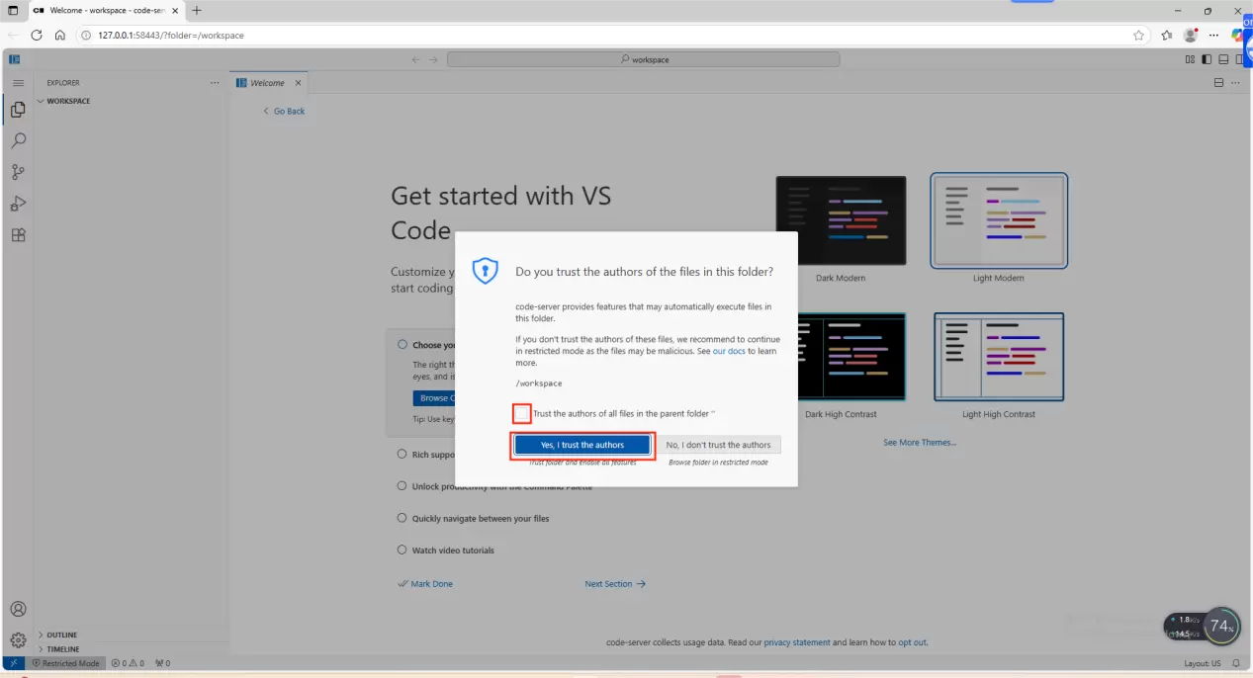Viewport: 1253px width, 678px height.
Task: Open the Extensions view icon
Action: [x=18, y=235]
